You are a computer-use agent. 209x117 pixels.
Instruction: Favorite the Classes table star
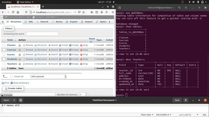[20, 45]
